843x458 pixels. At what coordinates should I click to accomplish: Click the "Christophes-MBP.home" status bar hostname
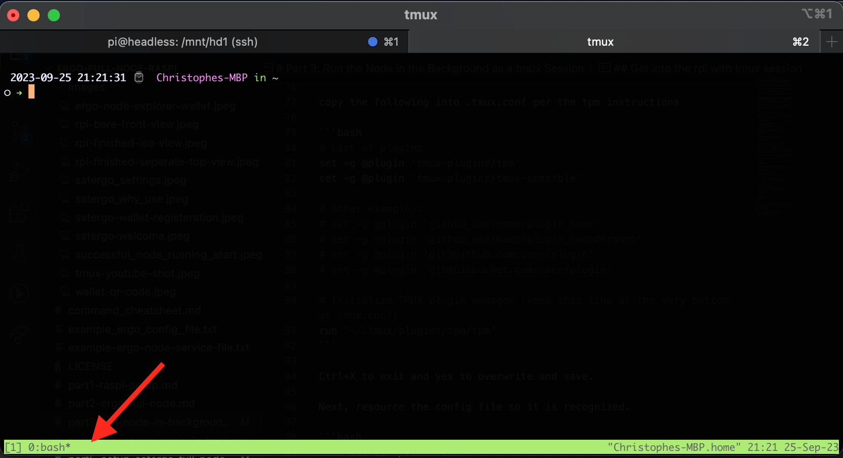674,447
